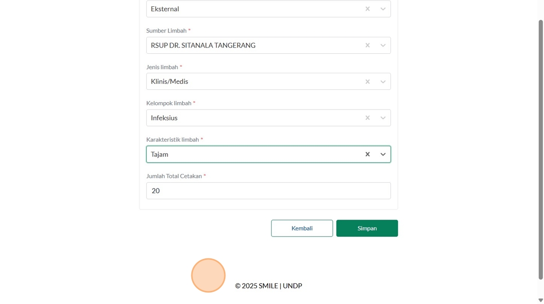This screenshot has height=304, width=544.
Task: Open the Kelompok limbah chevron
Action: click(383, 118)
